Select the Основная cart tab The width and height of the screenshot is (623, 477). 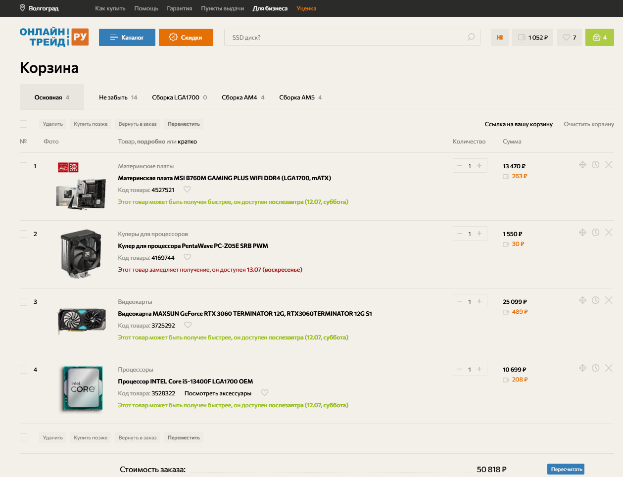(52, 97)
